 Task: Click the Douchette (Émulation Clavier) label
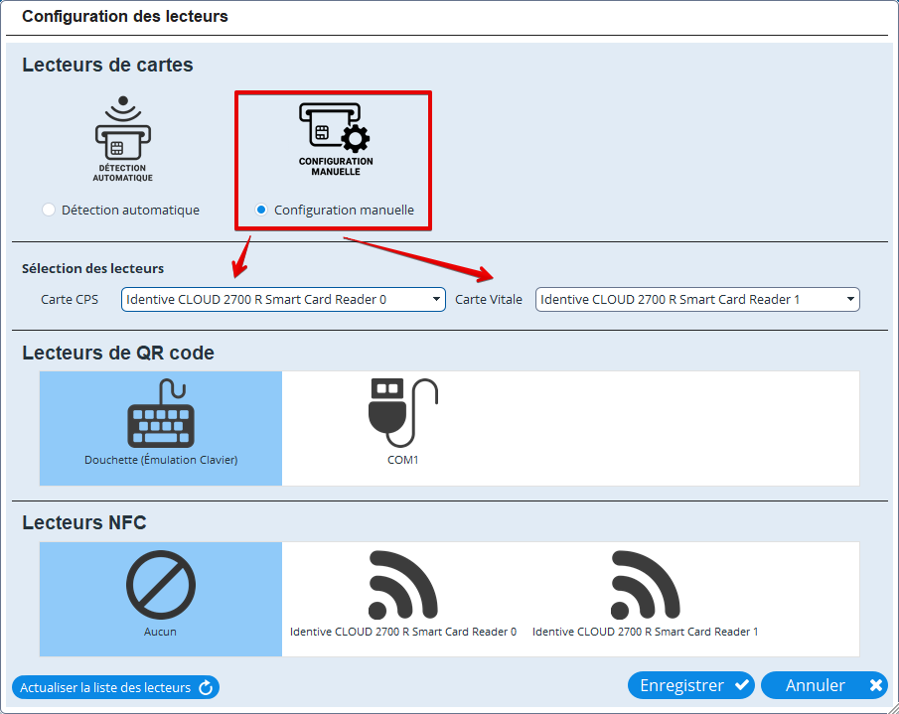pos(161,460)
